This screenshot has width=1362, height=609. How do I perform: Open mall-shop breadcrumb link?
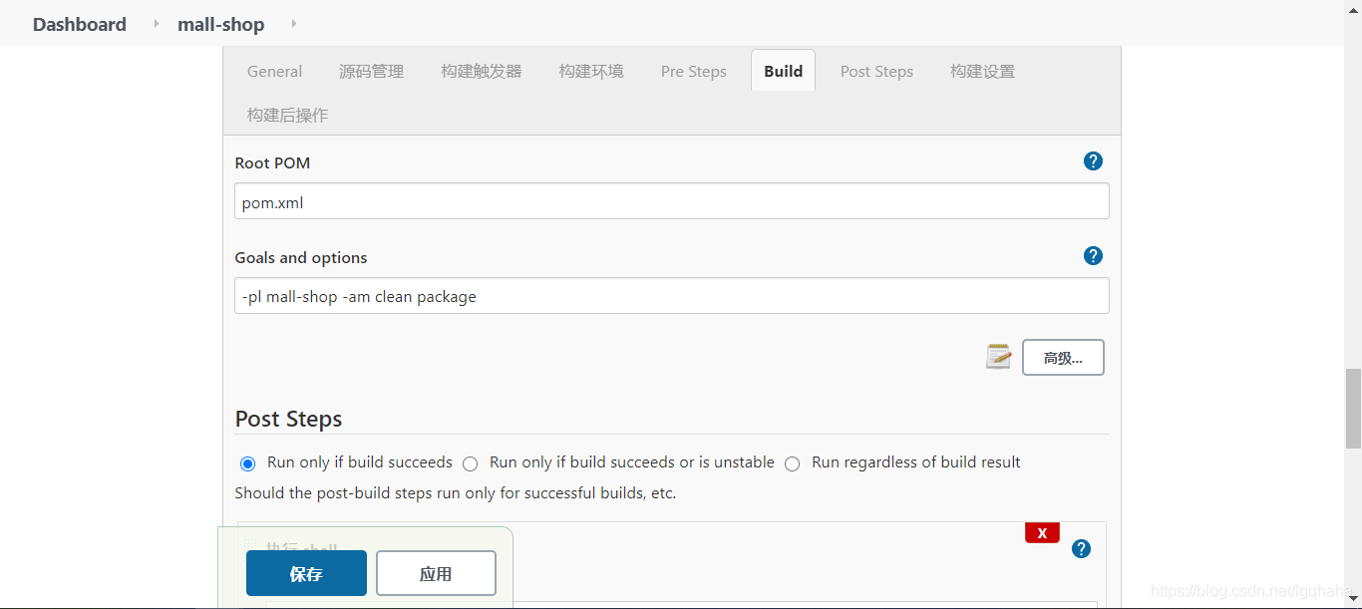point(220,24)
